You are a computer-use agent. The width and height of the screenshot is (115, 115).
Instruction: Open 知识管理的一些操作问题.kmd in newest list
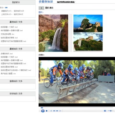12,60
